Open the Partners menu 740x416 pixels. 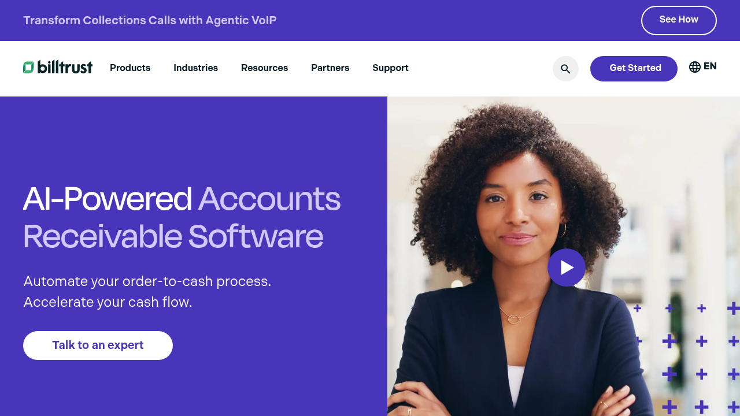click(x=330, y=68)
